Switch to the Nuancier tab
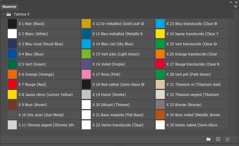The width and height of the screenshot is (239, 146). pyautogui.click(x=10, y=7)
